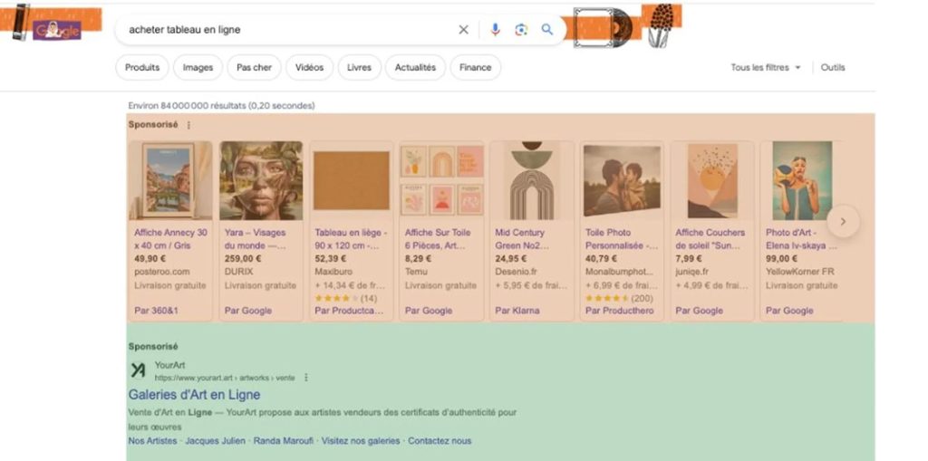
Task: Click the Par Producthero attribution link
Action: click(620, 311)
